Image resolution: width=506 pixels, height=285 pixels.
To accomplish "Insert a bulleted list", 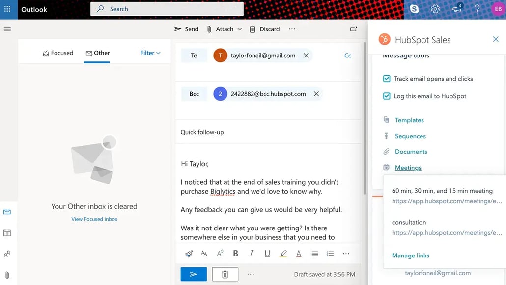I will pyautogui.click(x=314, y=254).
